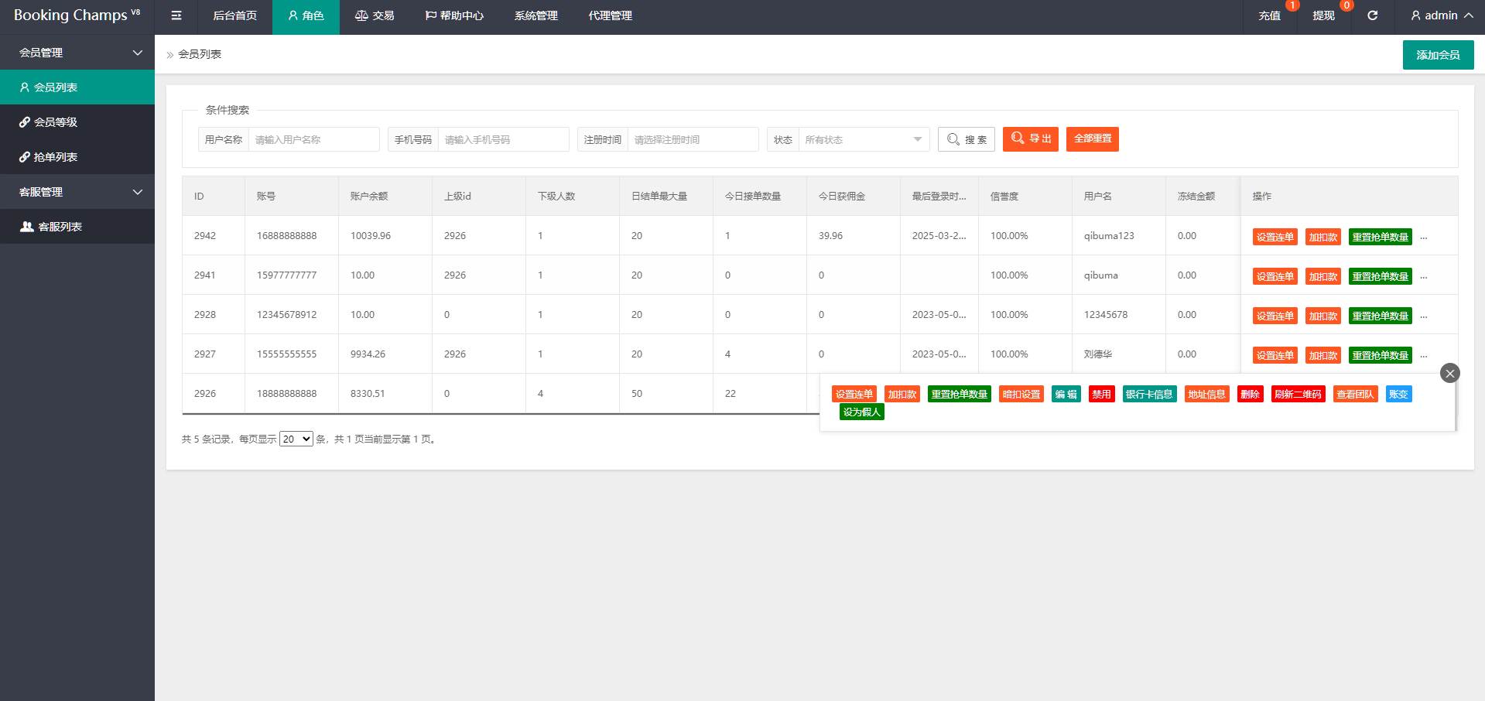1485x701 pixels.
Task: Open 抢单列表 in the sidebar
Action: click(x=56, y=157)
